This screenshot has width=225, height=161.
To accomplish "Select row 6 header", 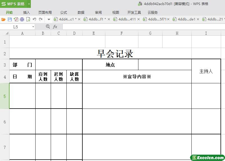I will click(x=4, y=121).
